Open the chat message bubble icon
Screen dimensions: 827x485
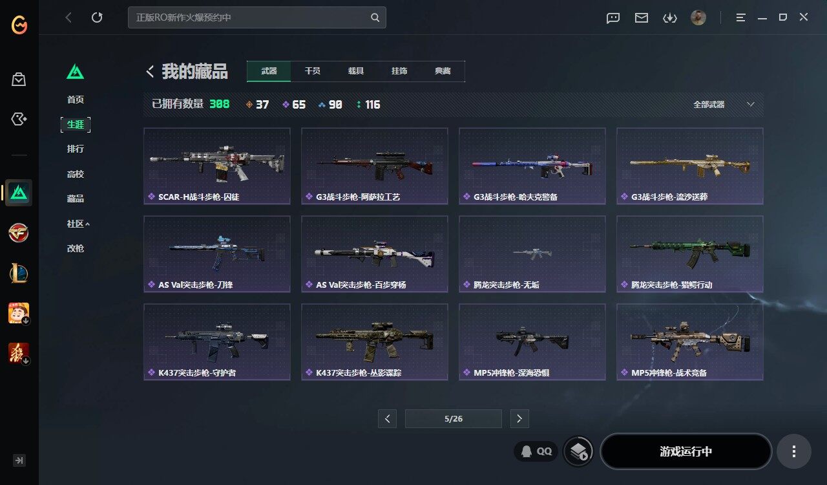tap(613, 17)
